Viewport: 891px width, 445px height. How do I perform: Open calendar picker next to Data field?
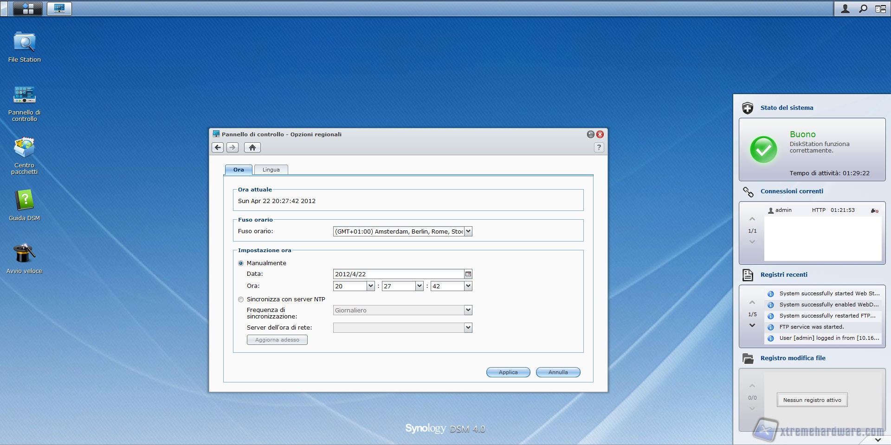point(468,274)
